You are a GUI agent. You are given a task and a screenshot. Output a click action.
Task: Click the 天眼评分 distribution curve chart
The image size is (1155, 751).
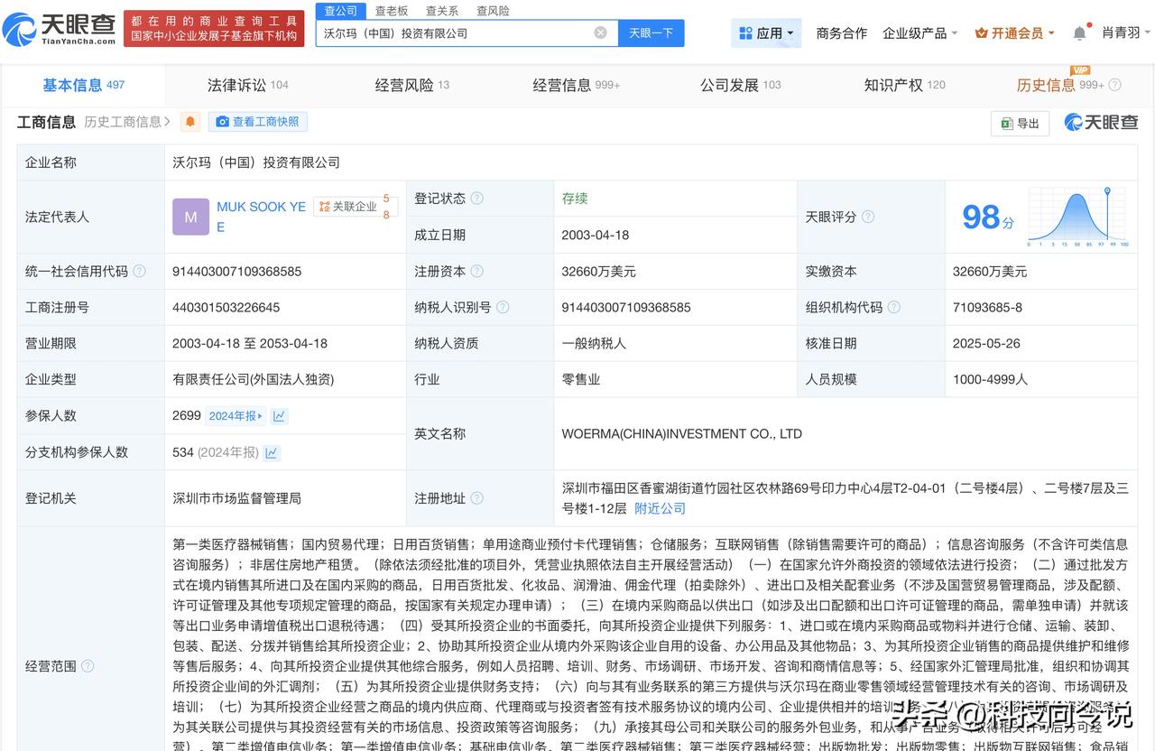[1078, 217]
